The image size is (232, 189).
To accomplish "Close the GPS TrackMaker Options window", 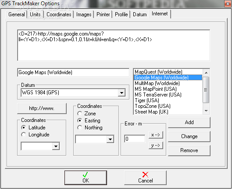I will point(228,4).
